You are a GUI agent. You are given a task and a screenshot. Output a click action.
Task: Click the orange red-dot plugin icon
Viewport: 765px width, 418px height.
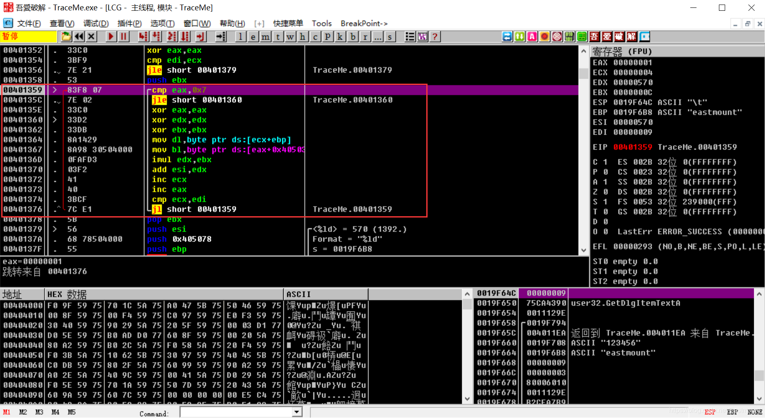545,37
